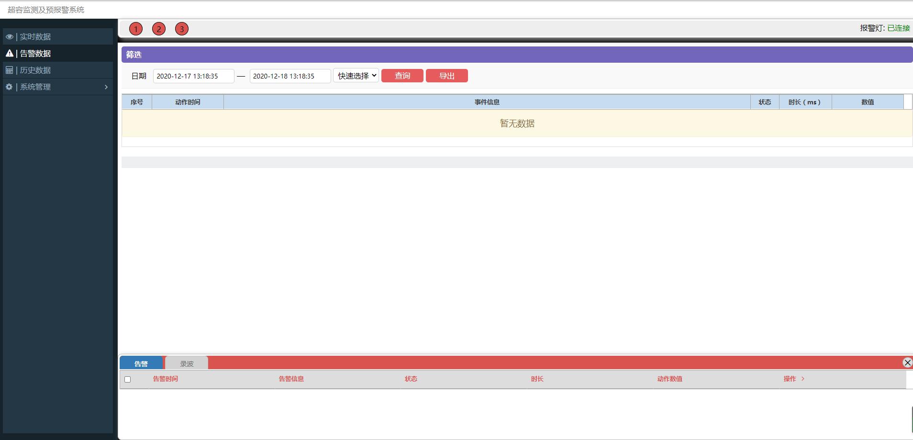Click red circle indicator number 1
This screenshot has height=440, width=913.
[136, 29]
